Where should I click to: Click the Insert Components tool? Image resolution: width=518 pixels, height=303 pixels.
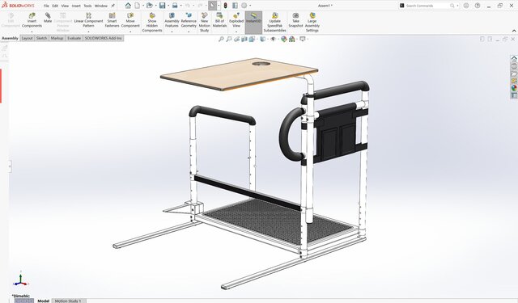tap(32, 19)
